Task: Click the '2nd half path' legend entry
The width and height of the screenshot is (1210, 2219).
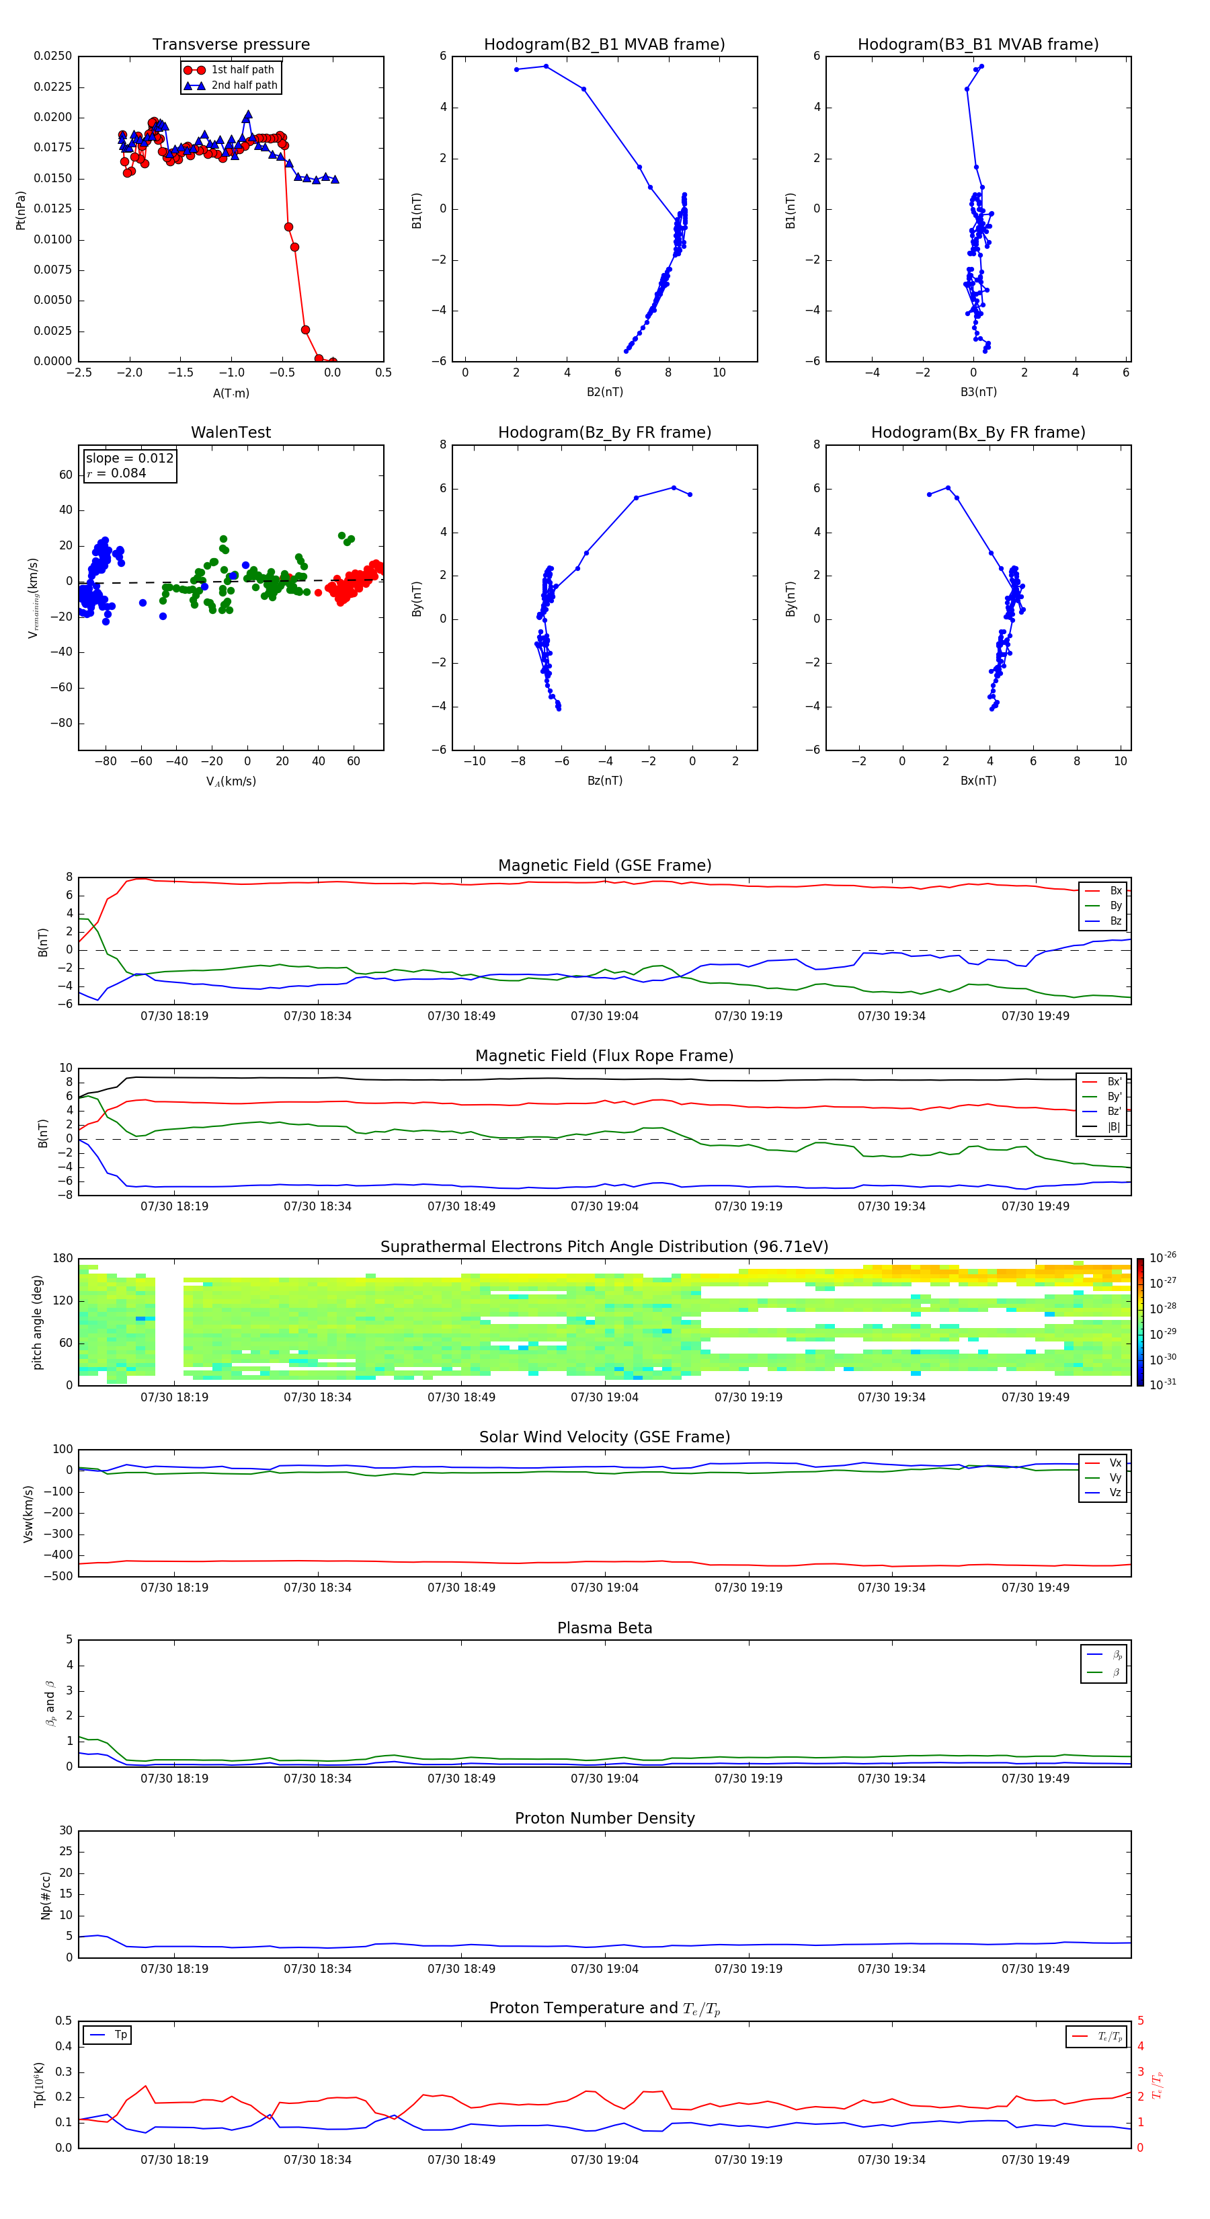Action: [x=231, y=85]
